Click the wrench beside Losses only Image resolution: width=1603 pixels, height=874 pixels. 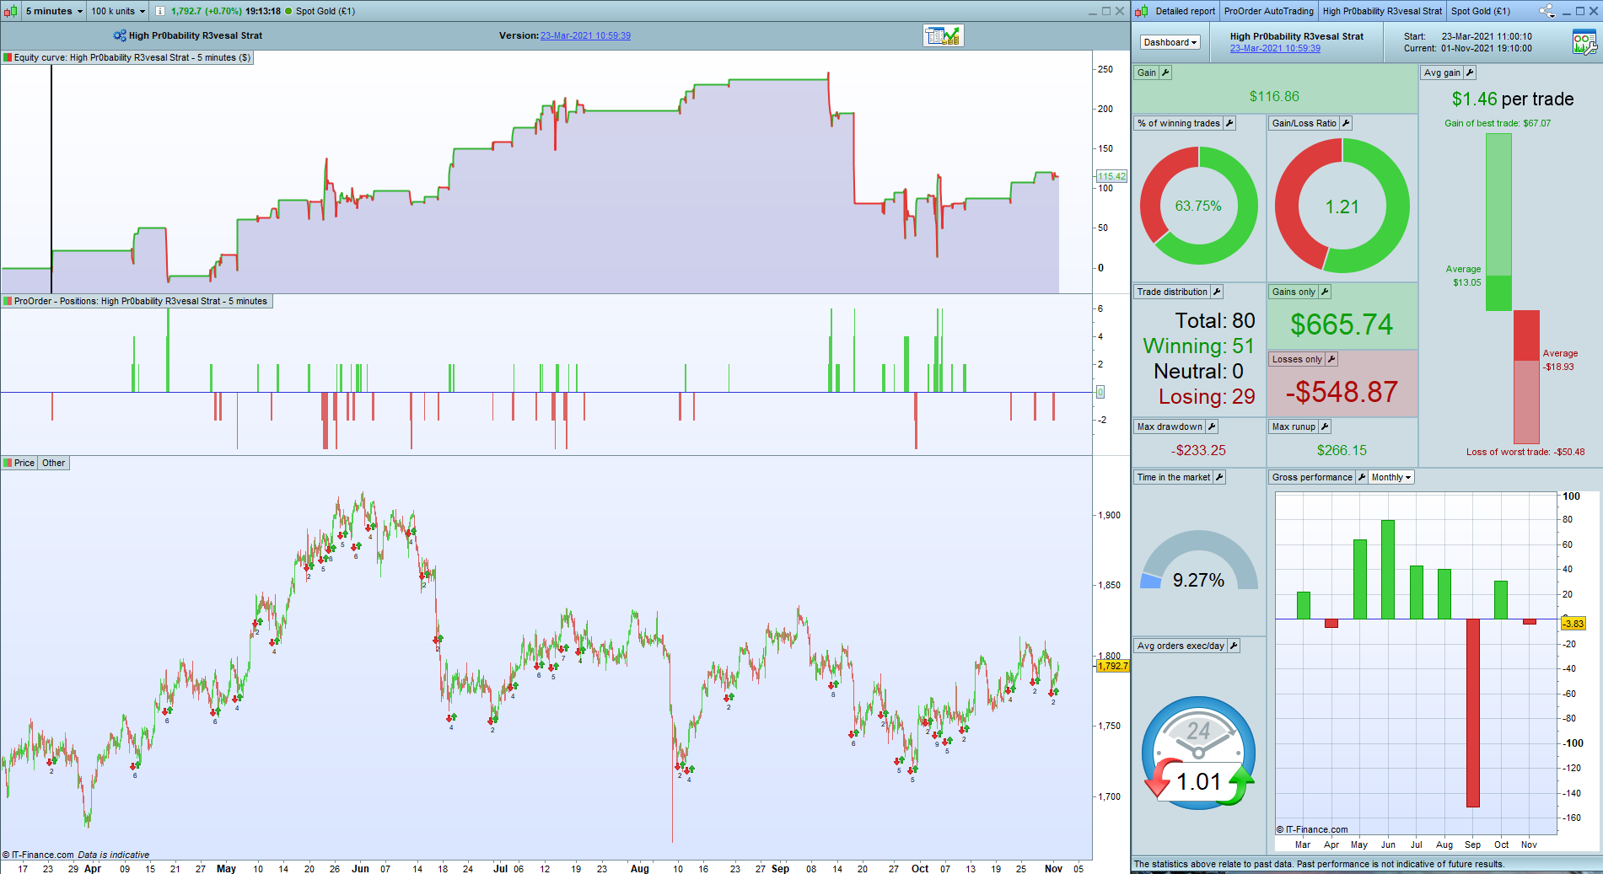tap(1331, 359)
